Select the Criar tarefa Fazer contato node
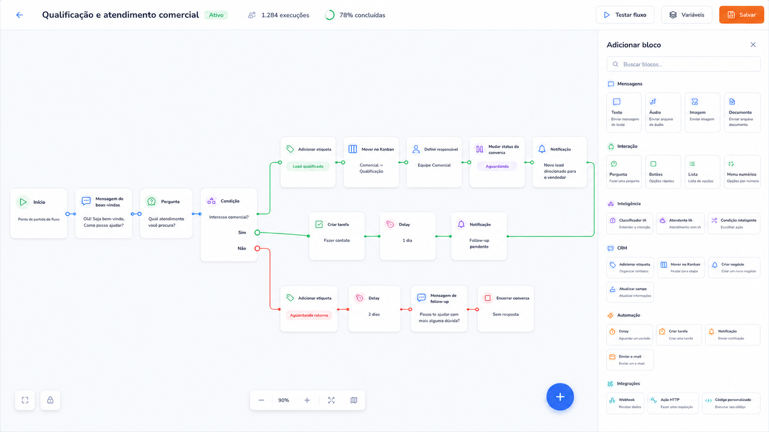The width and height of the screenshot is (769, 432). (337, 236)
